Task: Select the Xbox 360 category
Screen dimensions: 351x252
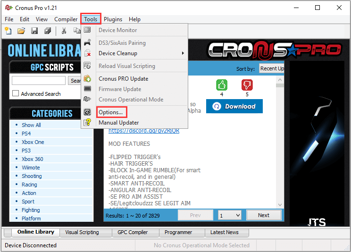Action: pos(32,159)
